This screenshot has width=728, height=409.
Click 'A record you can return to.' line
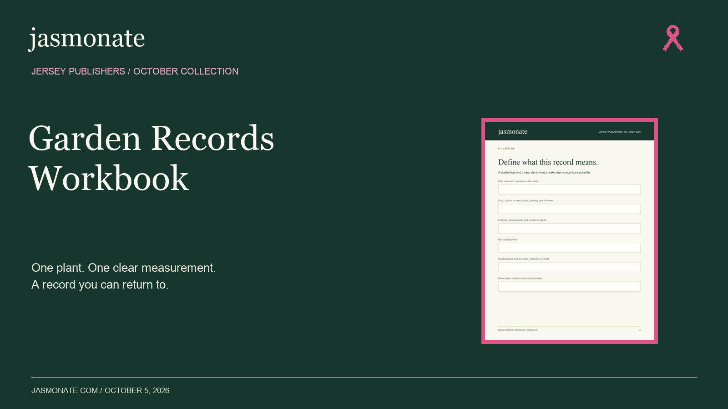(100, 284)
